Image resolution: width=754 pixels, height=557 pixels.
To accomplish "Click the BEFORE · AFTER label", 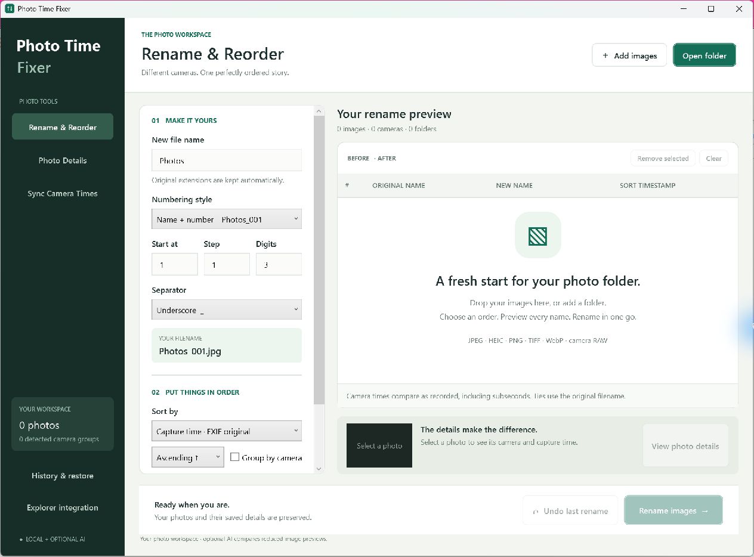I will point(372,158).
